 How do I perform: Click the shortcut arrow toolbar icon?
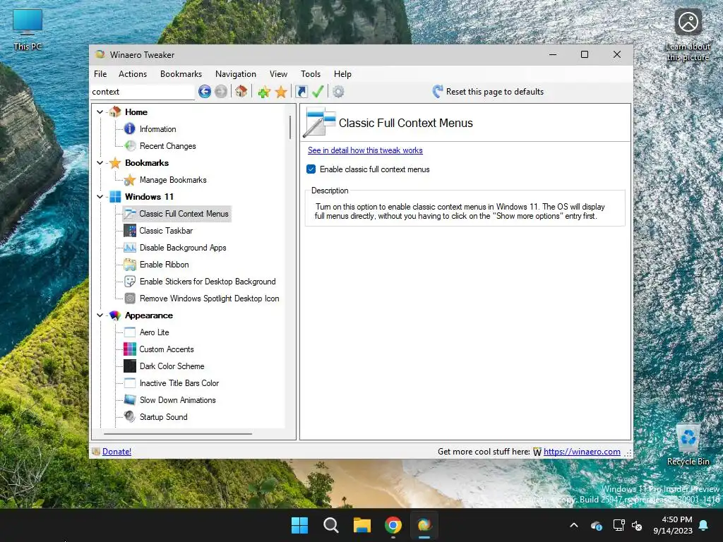[301, 92]
